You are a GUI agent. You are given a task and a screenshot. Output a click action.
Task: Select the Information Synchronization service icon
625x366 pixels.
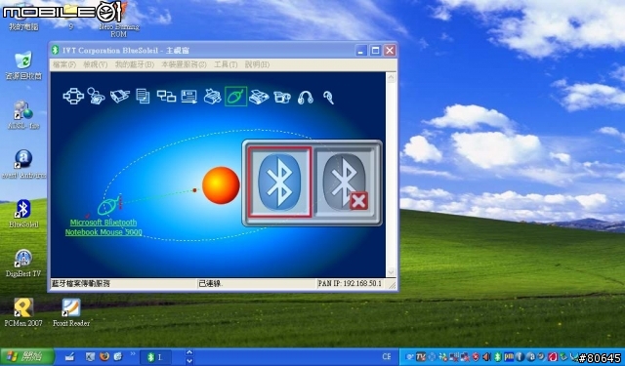pos(188,97)
